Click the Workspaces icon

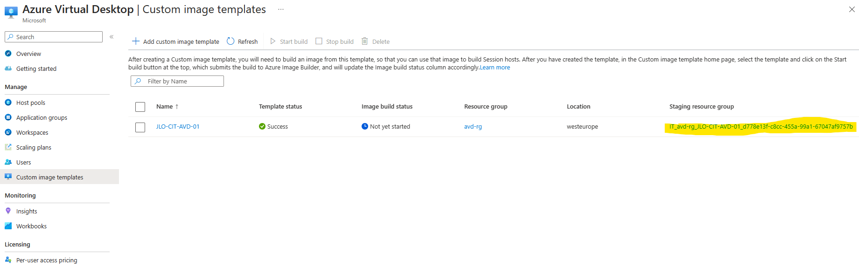tap(8, 132)
